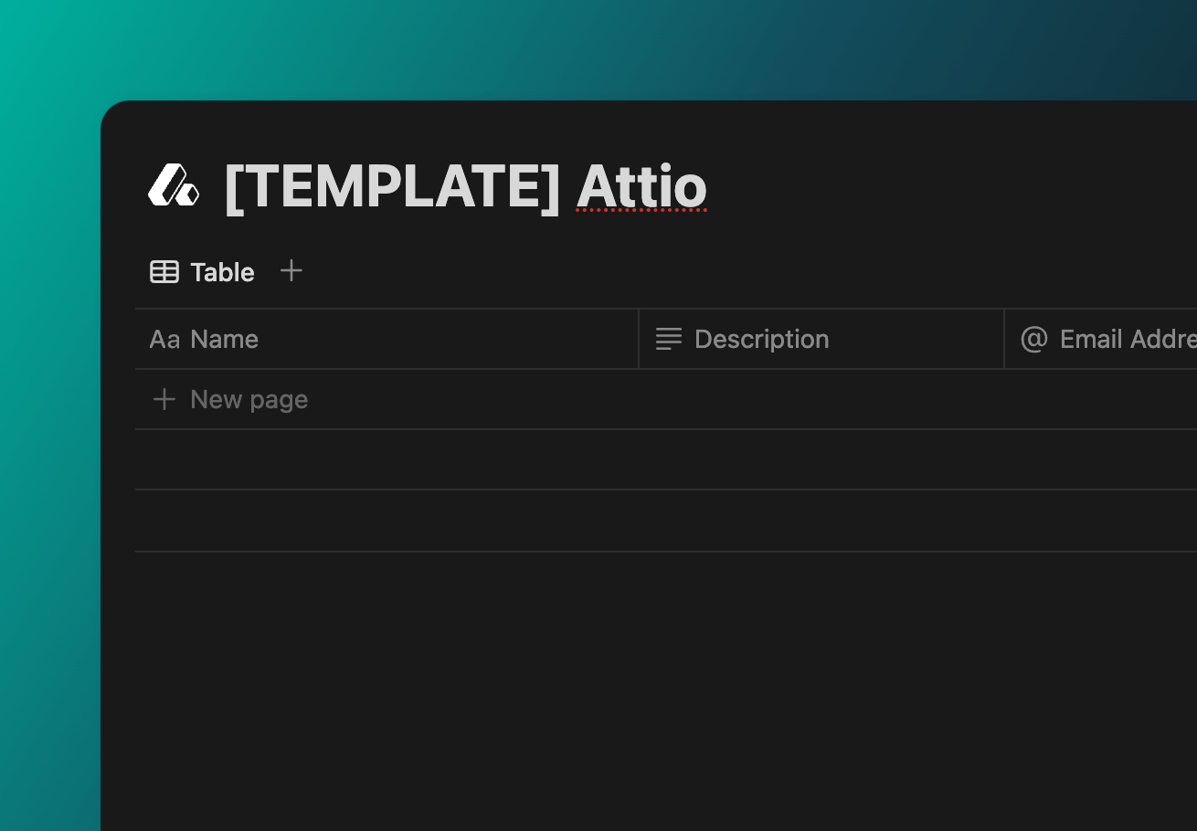Click the Attio logo page icon

pyautogui.click(x=174, y=185)
